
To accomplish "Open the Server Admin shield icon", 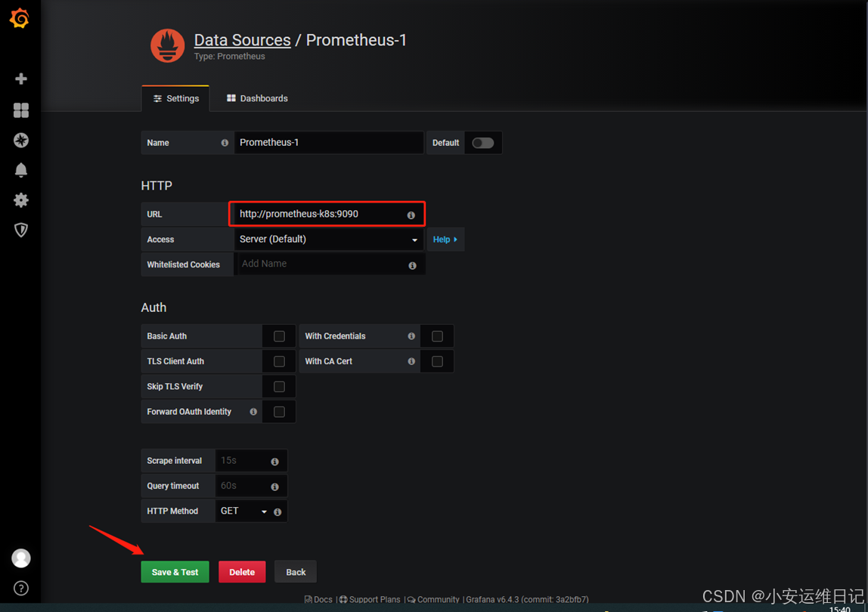I will pyautogui.click(x=21, y=230).
